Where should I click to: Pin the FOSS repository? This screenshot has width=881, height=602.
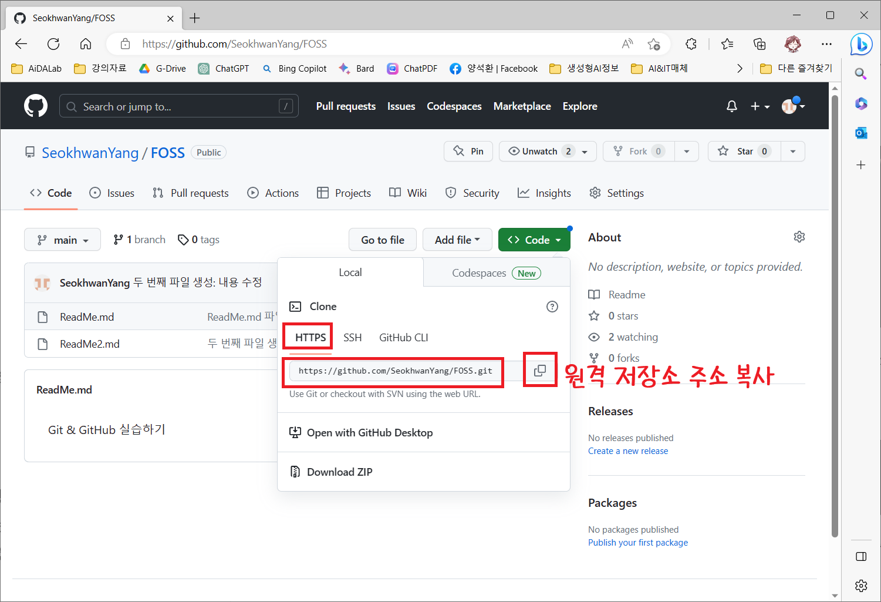click(x=468, y=152)
